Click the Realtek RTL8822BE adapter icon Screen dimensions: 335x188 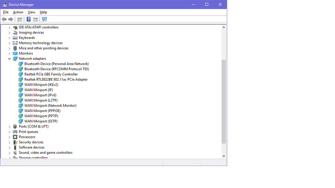(21, 79)
